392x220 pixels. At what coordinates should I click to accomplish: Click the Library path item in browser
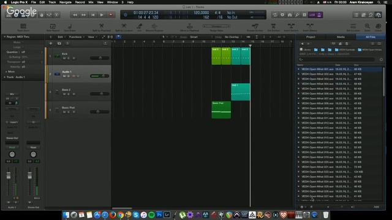305,50
